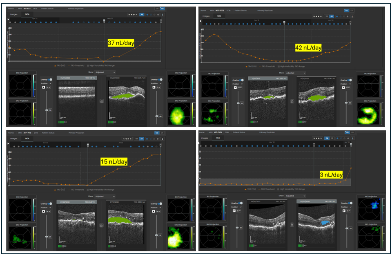Open info icon in MRN 407-7018 window
The image size is (392, 255).
pyautogui.click(x=163, y=139)
